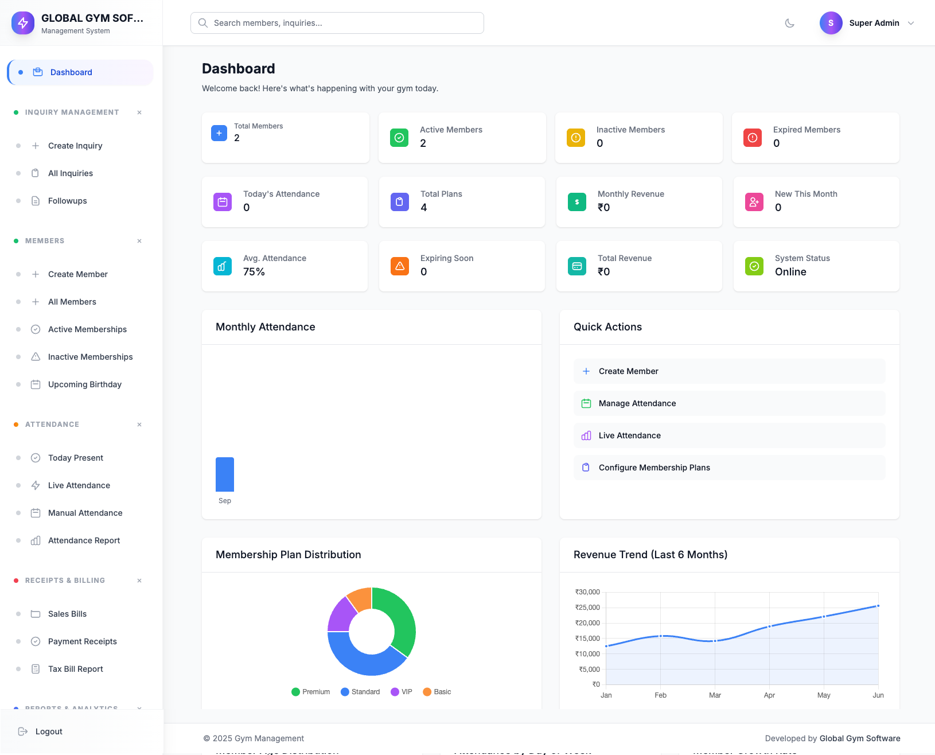The height and width of the screenshot is (755, 935).
Task: Click the Sales Bills folder icon
Action: [36, 614]
